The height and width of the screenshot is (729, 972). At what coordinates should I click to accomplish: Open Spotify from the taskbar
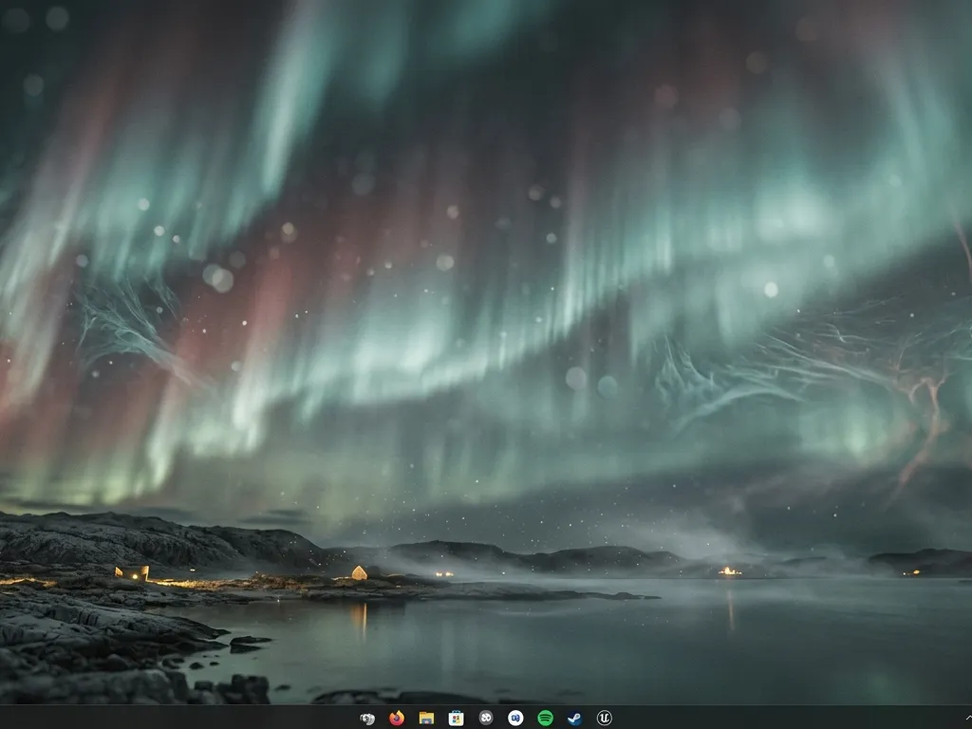[x=546, y=719]
